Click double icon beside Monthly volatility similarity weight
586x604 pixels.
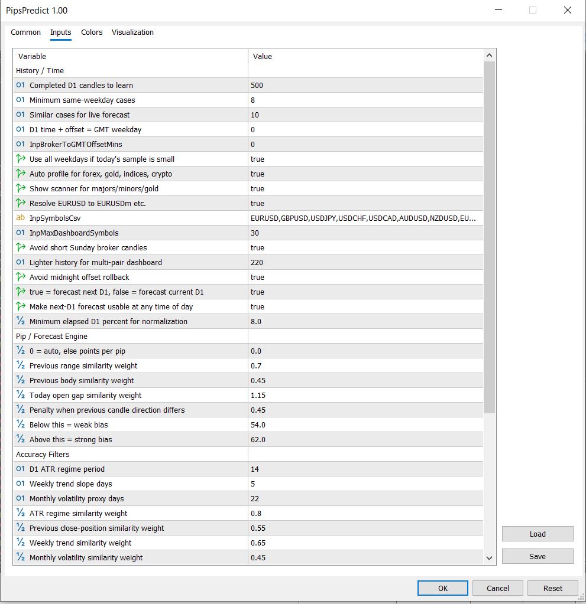(21, 557)
